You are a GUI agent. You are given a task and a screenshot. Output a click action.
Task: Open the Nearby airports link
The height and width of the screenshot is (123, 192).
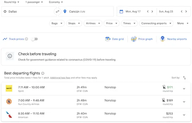click(177, 39)
